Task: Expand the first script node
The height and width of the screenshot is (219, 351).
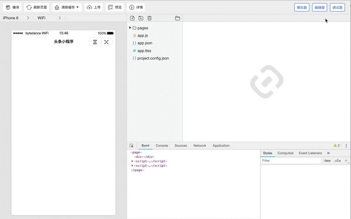Action: (x=132, y=161)
